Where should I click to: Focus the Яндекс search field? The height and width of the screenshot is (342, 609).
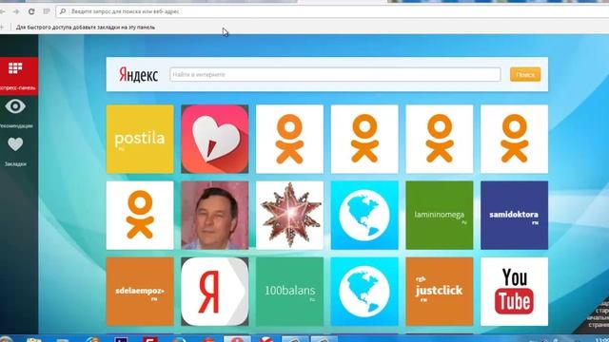coord(335,74)
